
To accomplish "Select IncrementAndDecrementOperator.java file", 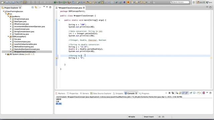I will (x=29, y=27).
